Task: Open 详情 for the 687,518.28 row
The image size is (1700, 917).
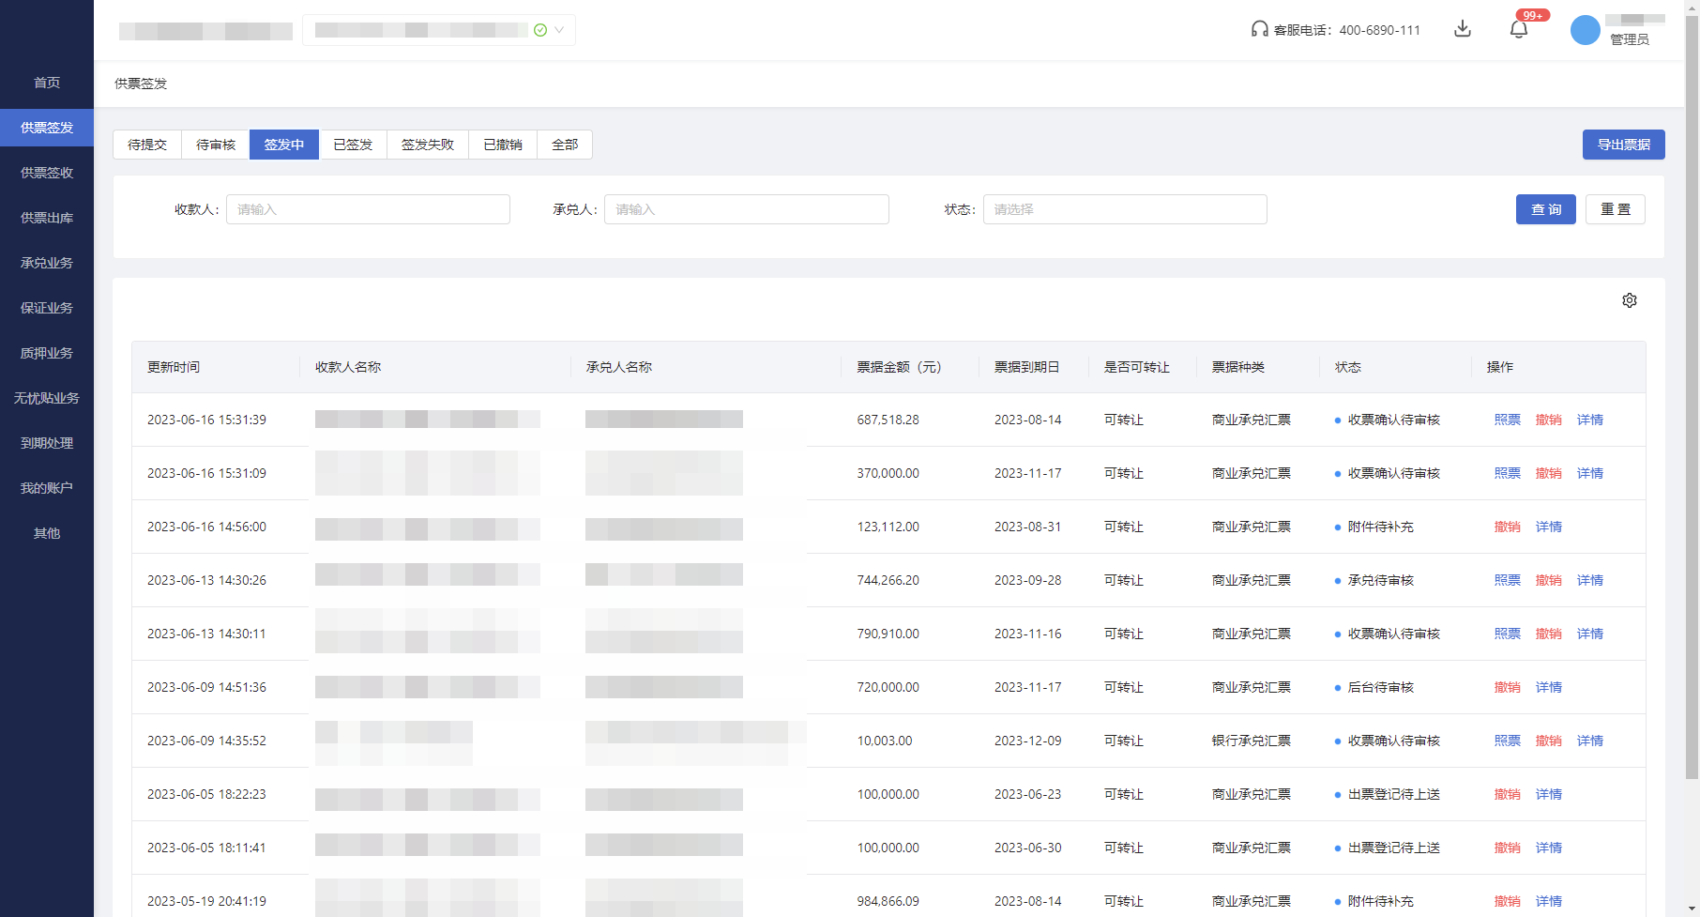Action: pyautogui.click(x=1590, y=420)
